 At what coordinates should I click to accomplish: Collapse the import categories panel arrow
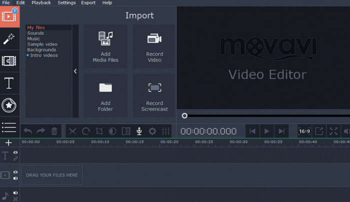tap(75, 71)
